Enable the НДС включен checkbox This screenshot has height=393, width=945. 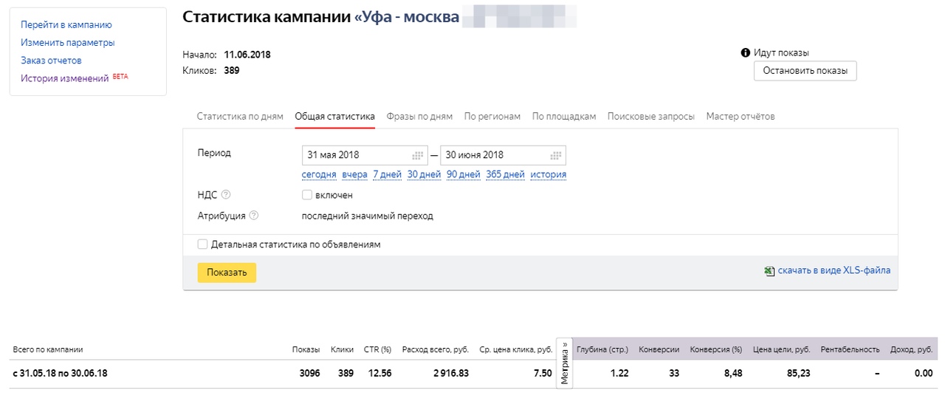[306, 195]
